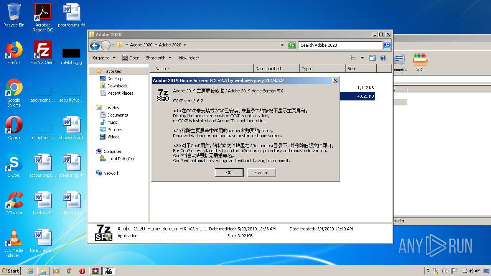
Task: Expand second Adobe 2020 breadcrumb arrow
Action: (185, 45)
